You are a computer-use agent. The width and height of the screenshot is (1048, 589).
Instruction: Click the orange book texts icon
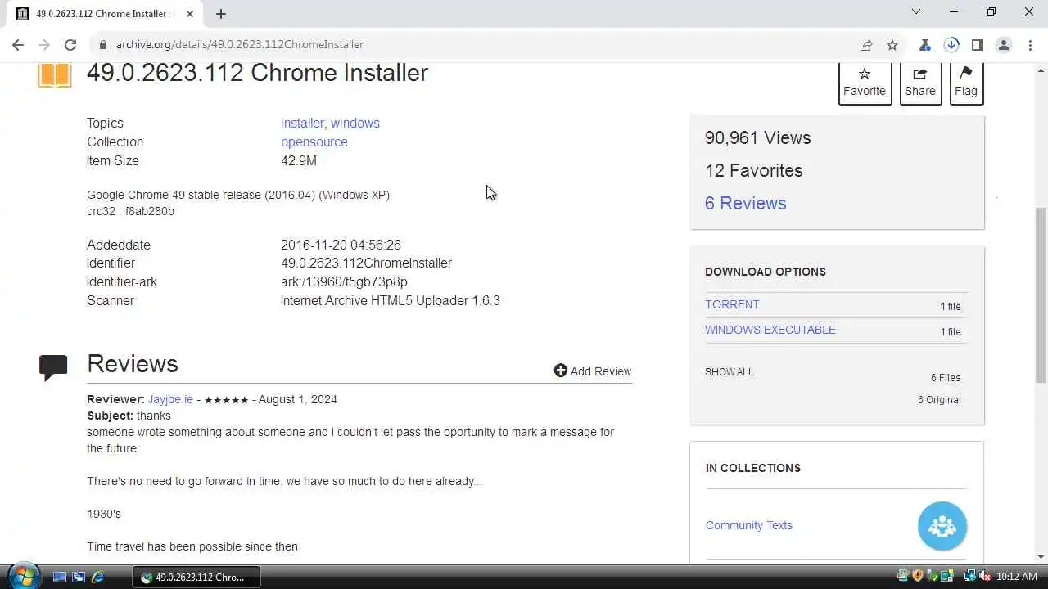click(55, 75)
